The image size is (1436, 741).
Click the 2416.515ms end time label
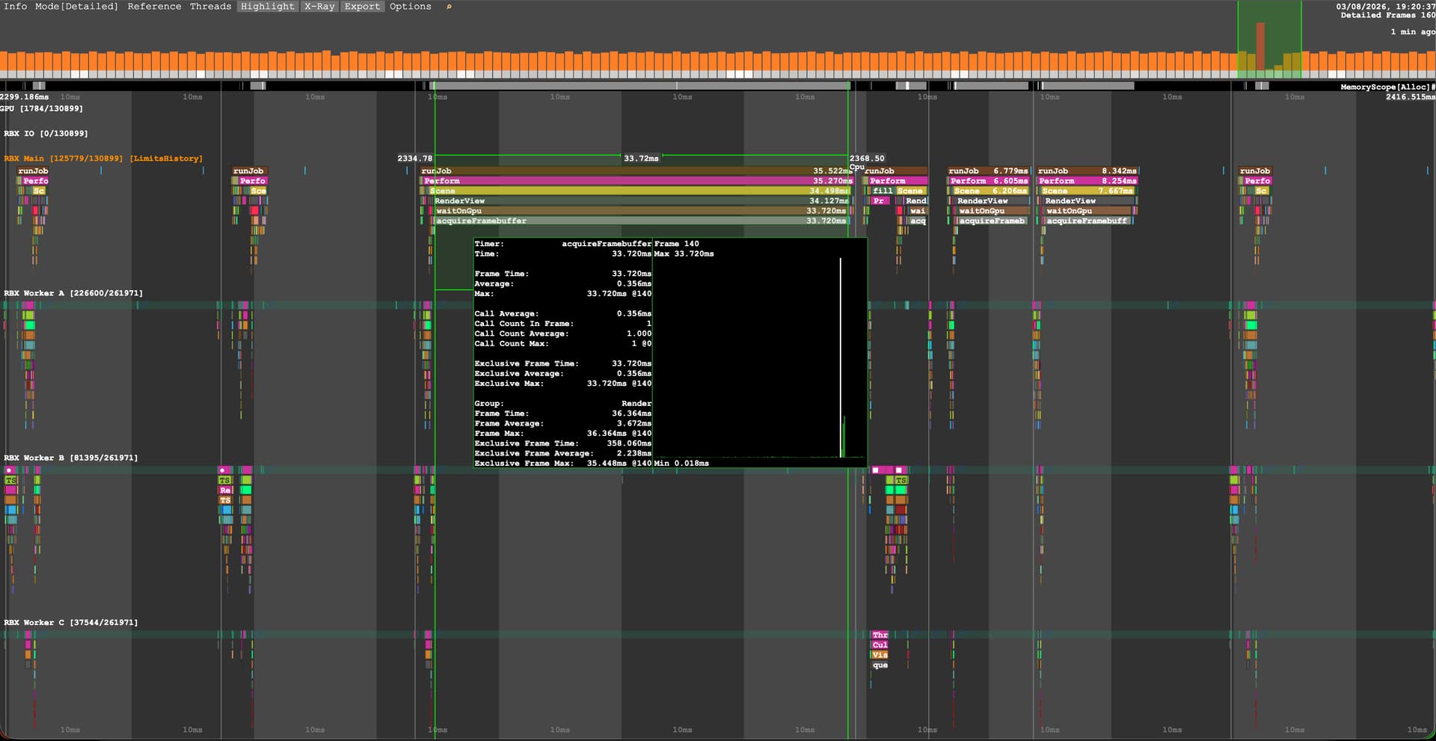tap(1410, 96)
